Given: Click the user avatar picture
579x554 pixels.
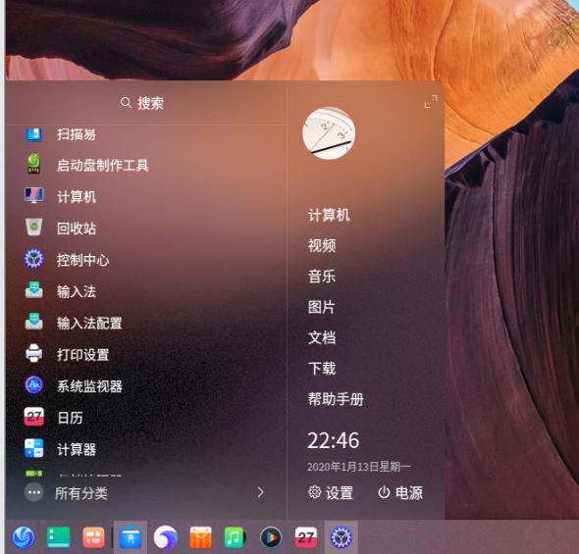Looking at the screenshot, I should click(329, 133).
